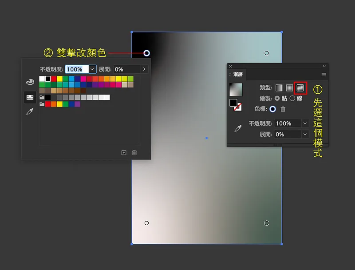355x270 pixels.
Task: Pick the white swatch in the top row
Action: pos(42,79)
